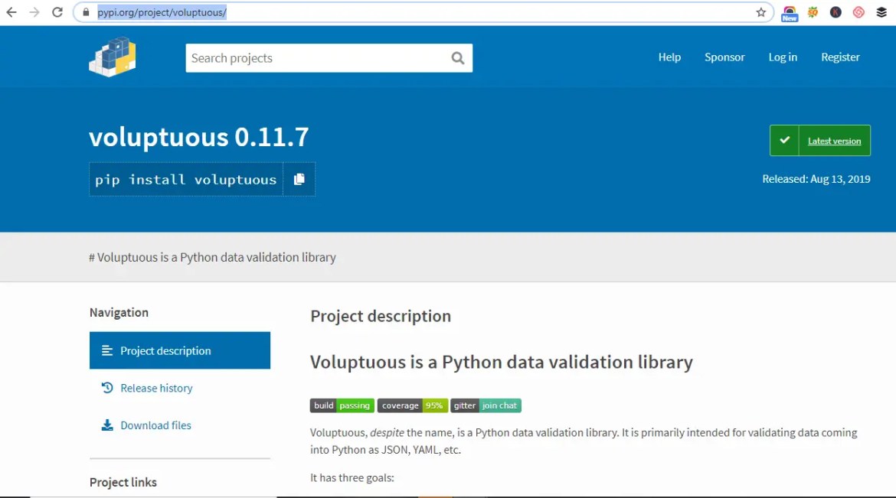Click the browser forward arrow
This screenshot has width=896, height=498.
pos(34,12)
